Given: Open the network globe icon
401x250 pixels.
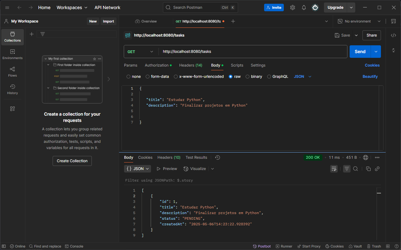Looking at the screenshot, I should click(x=366, y=157).
